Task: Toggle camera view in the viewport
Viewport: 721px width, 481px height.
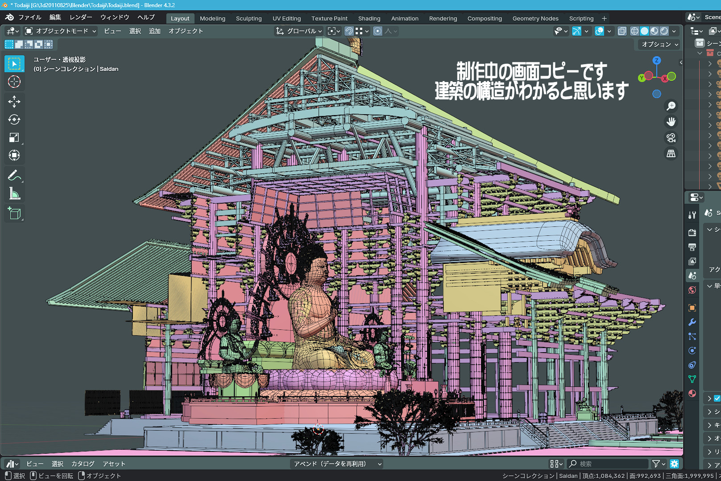Action: [x=671, y=138]
